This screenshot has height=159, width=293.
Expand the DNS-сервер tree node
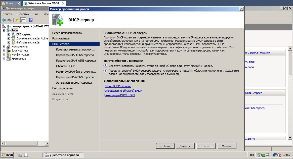[9, 34]
